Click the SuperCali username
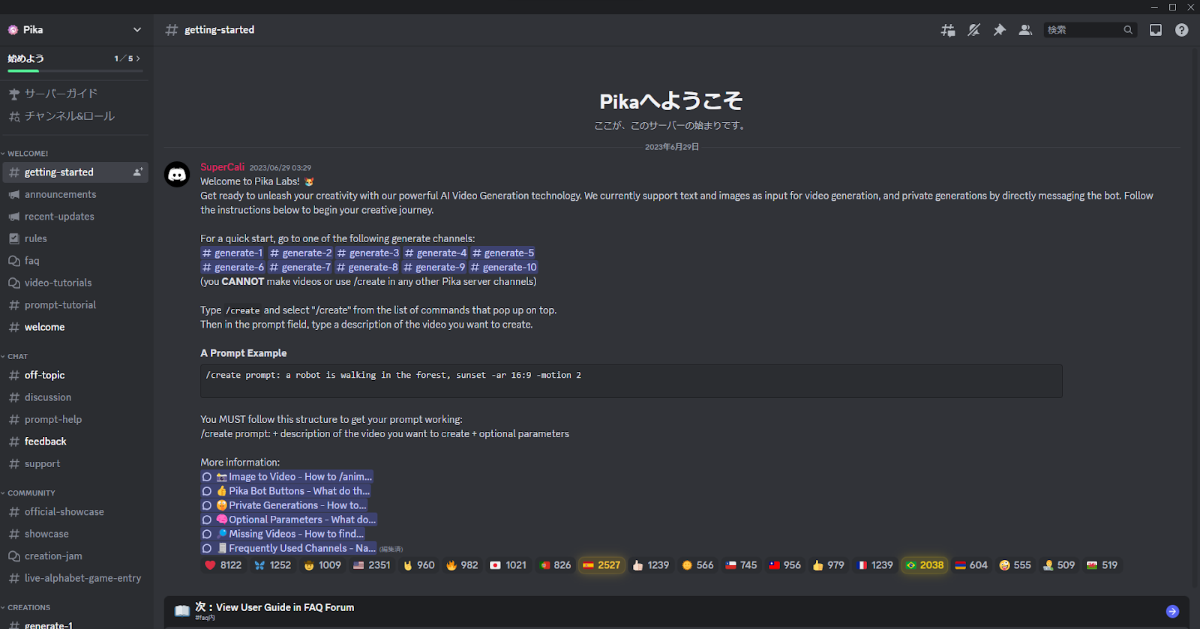Viewport: 1200px width, 629px height. click(x=222, y=167)
